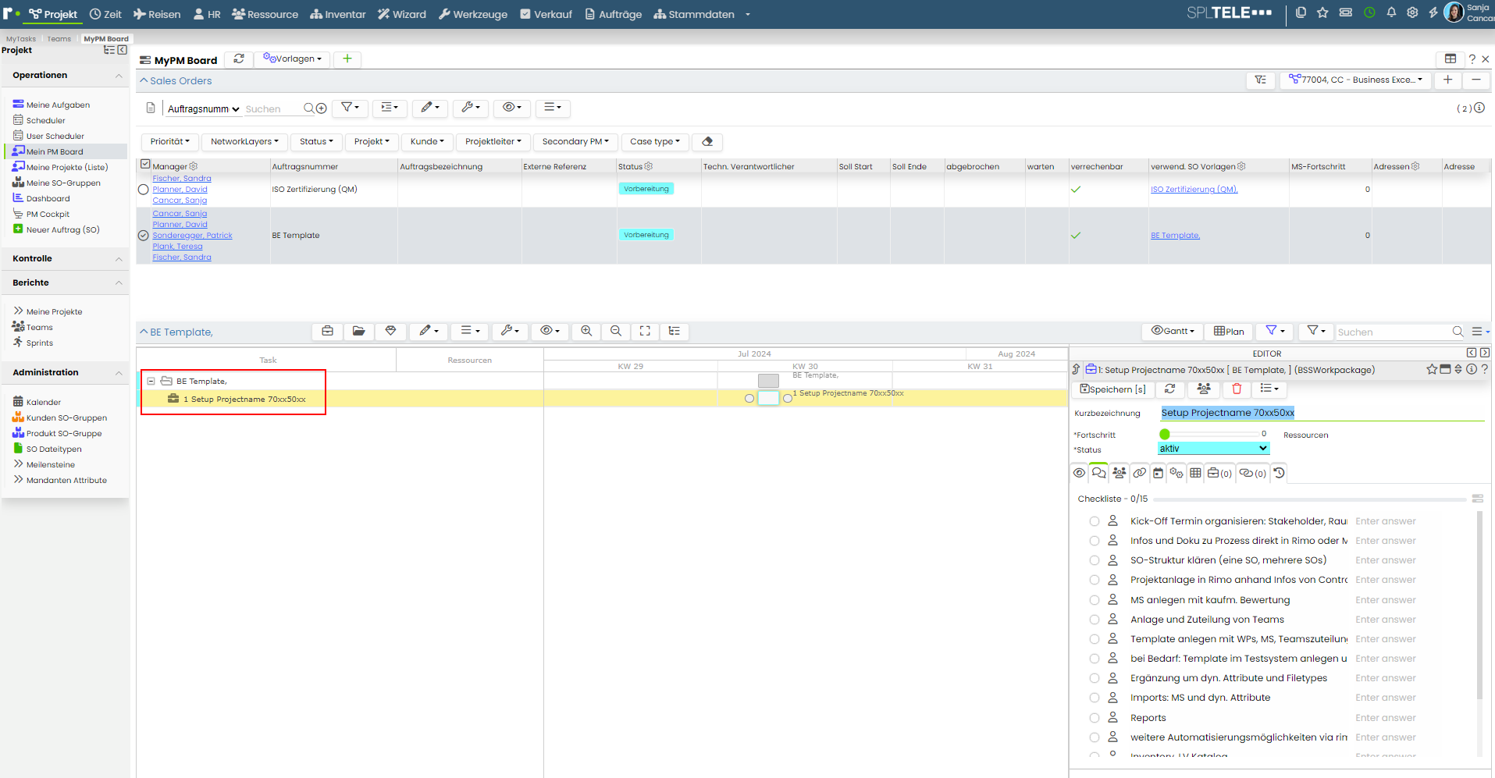Select the radio button for ISO Zertifizierung row
Image resolution: width=1495 pixels, height=778 pixels.
tap(144, 190)
